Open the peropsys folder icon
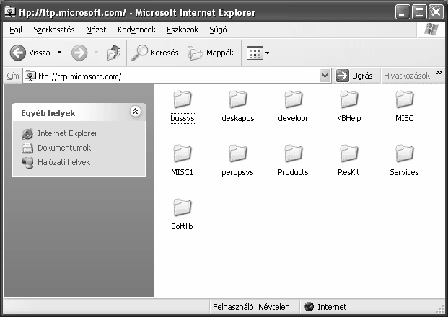 click(x=238, y=153)
